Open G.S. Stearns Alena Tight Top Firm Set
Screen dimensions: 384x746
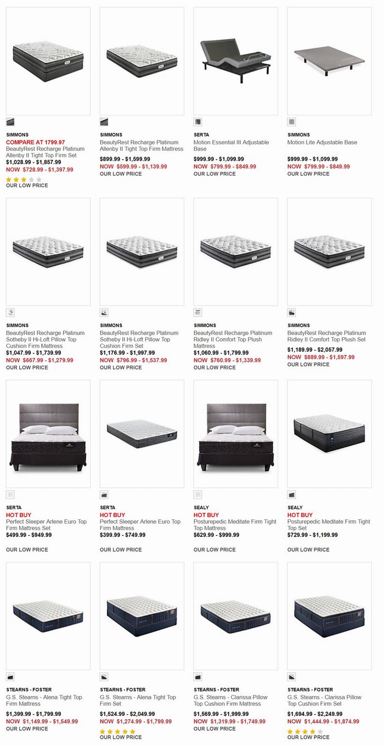tap(138, 700)
